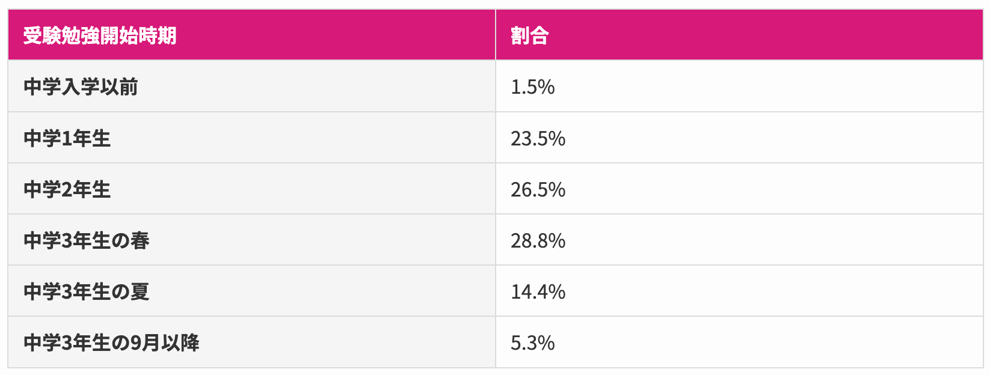
Task: Select the 中学3年生の春 row label
Action: pos(86,240)
